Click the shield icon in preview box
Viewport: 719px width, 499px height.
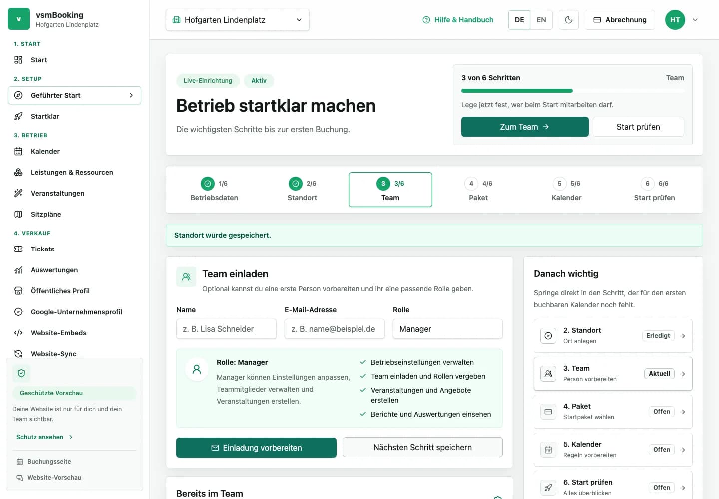(21, 373)
